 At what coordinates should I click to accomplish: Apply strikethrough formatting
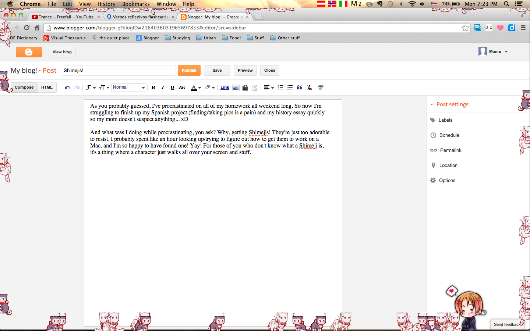click(182, 88)
